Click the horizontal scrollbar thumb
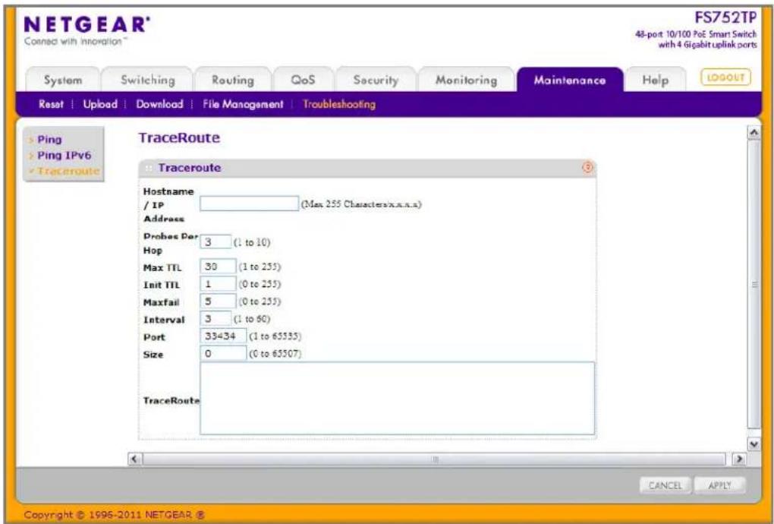 434,459
